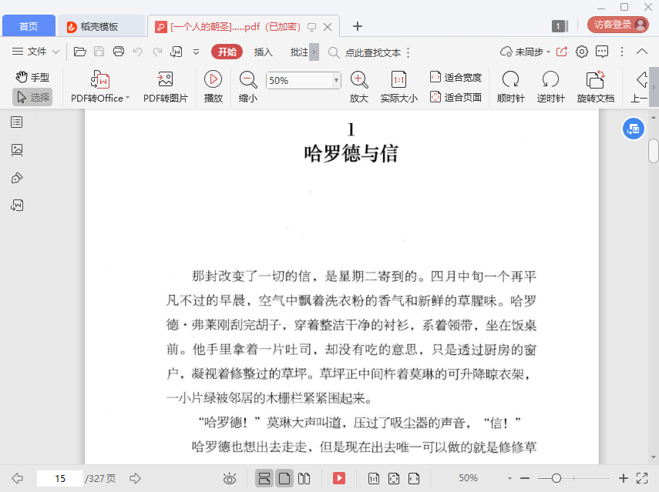659x492 pixels.
Task: Show more ribbon tabs with arrow
Action: tap(314, 52)
